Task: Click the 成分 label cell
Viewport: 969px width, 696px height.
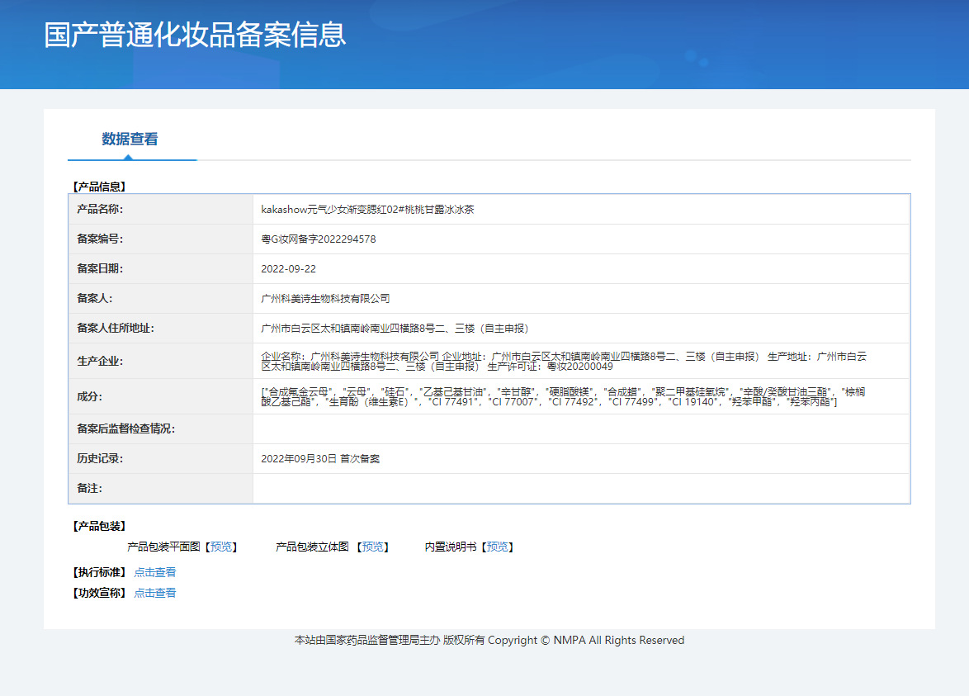Action: (x=161, y=397)
